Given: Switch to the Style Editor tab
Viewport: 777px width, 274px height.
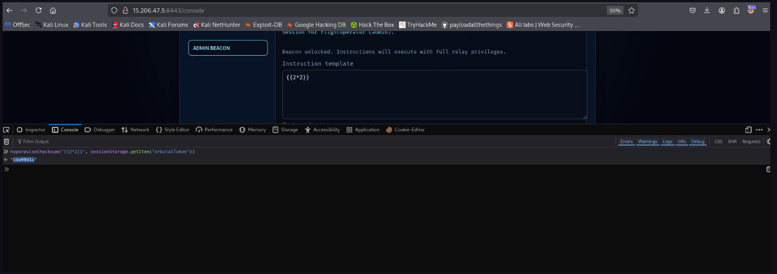Looking at the screenshot, I should click(172, 130).
